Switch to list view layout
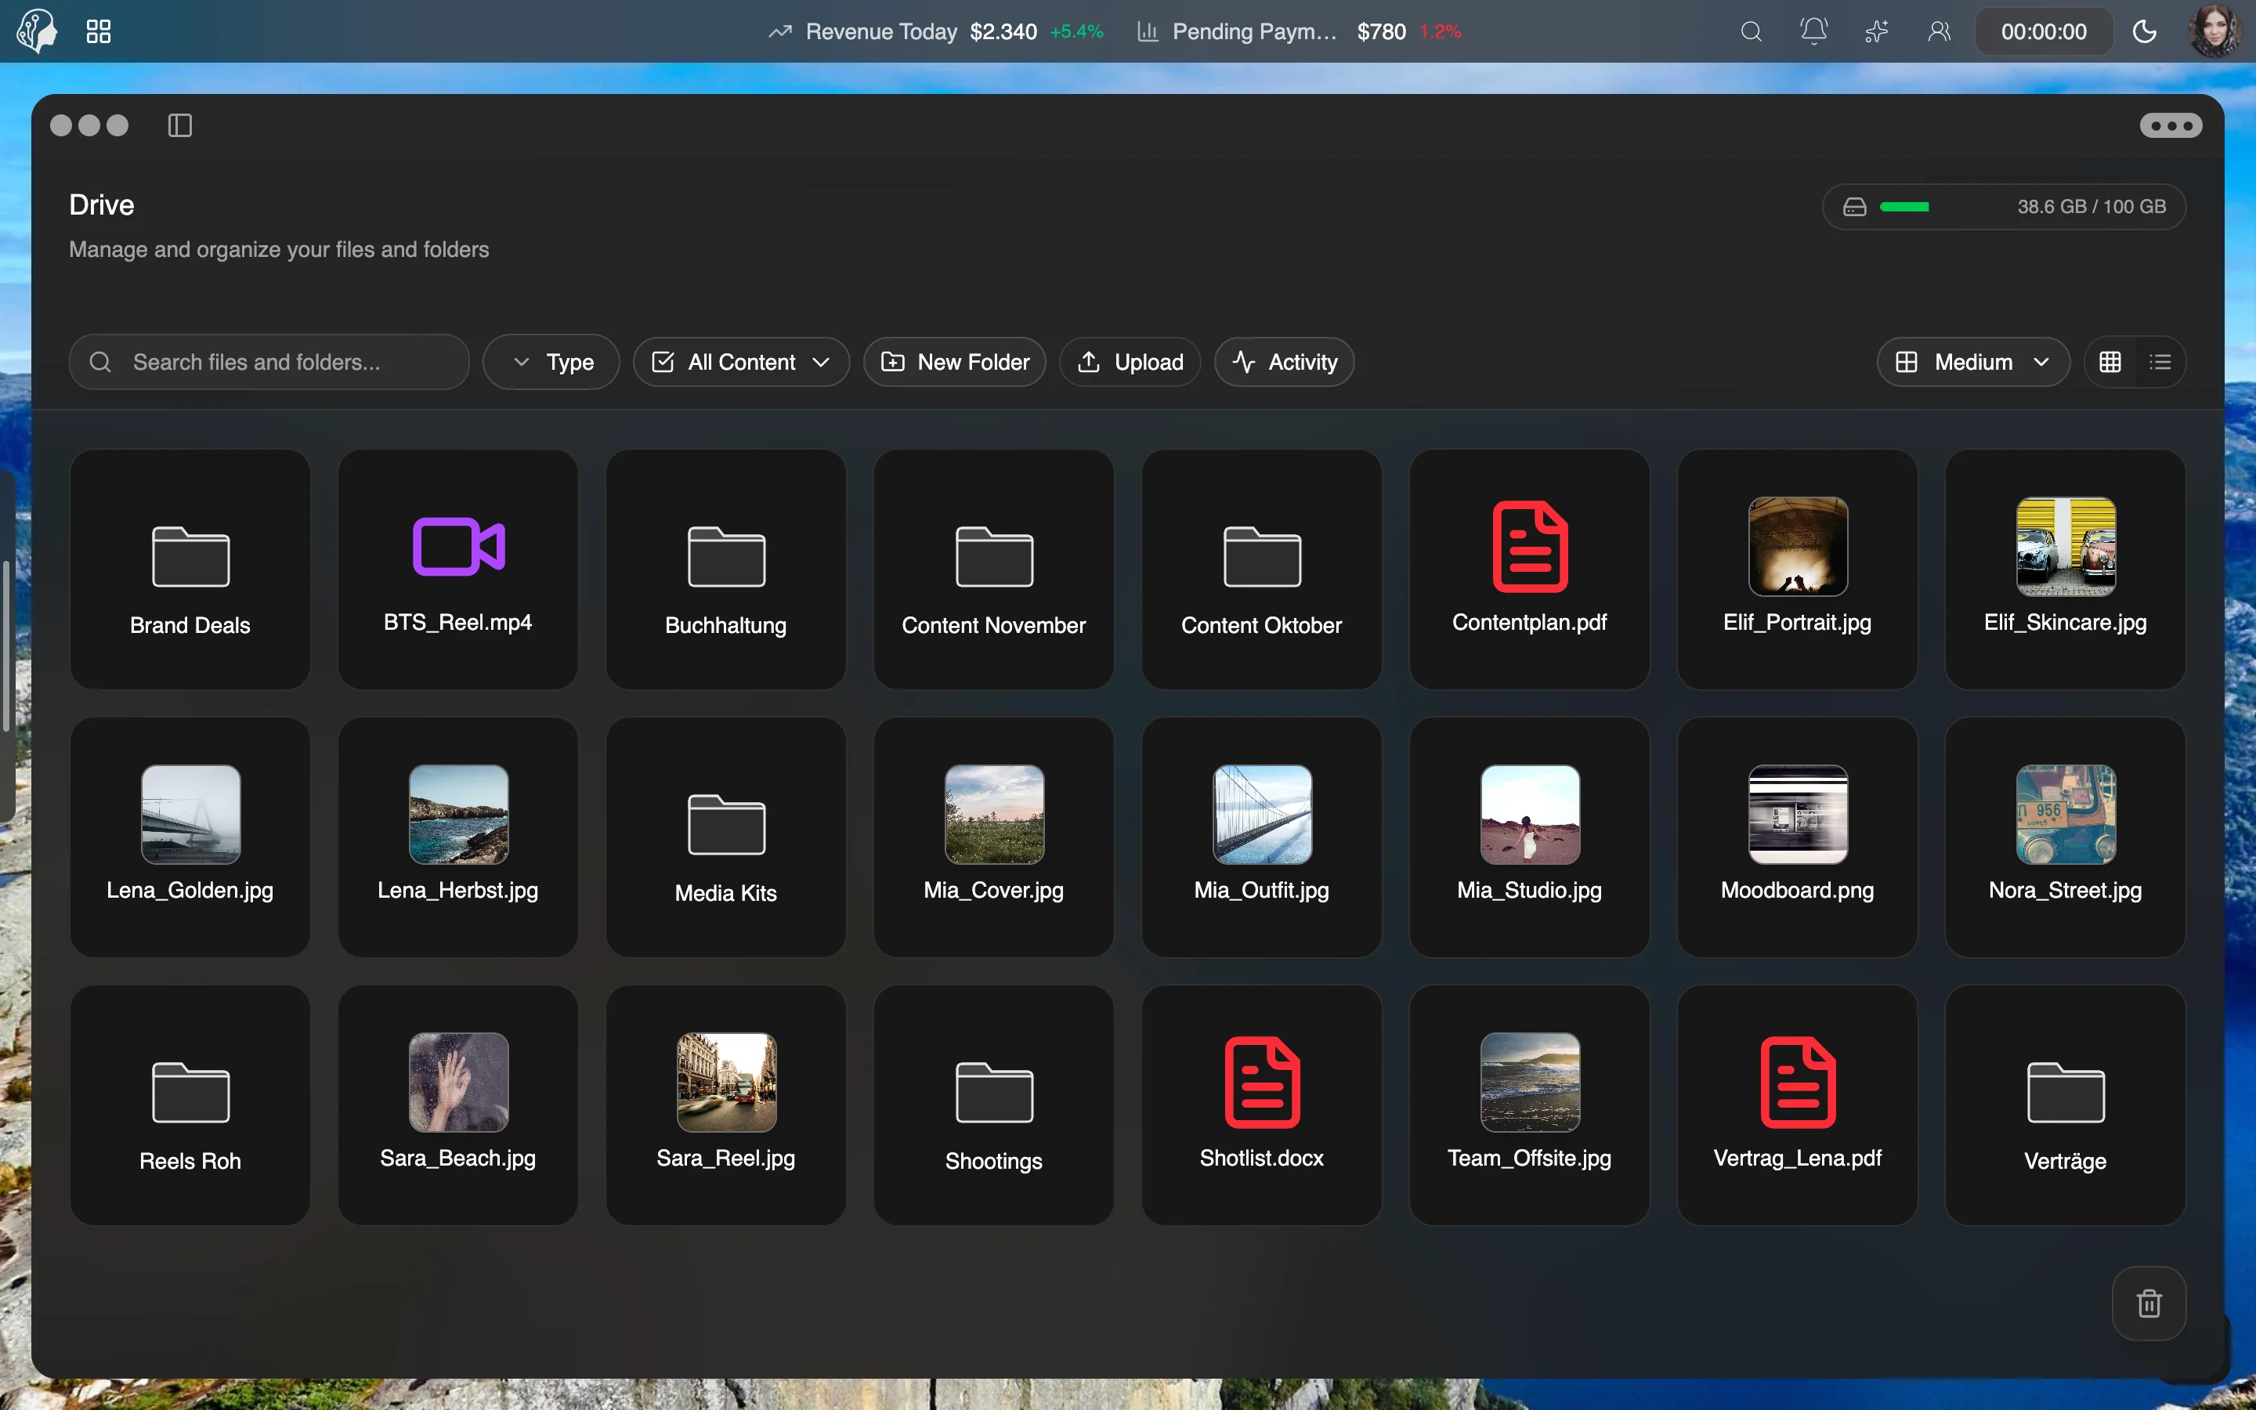 [2160, 362]
